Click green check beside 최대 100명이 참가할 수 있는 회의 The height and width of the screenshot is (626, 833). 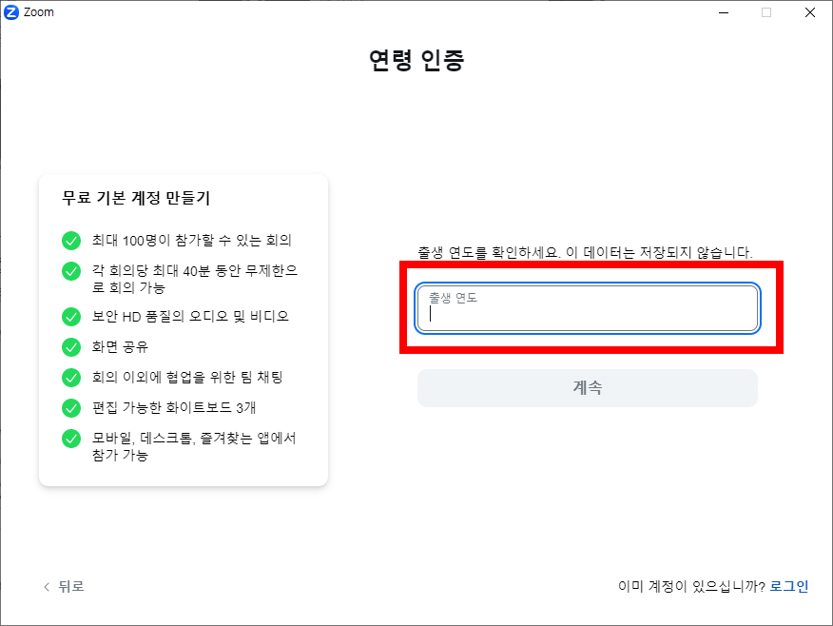point(71,240)
